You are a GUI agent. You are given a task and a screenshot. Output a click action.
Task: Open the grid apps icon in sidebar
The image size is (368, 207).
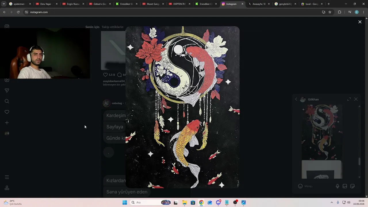tap(7, 188)
